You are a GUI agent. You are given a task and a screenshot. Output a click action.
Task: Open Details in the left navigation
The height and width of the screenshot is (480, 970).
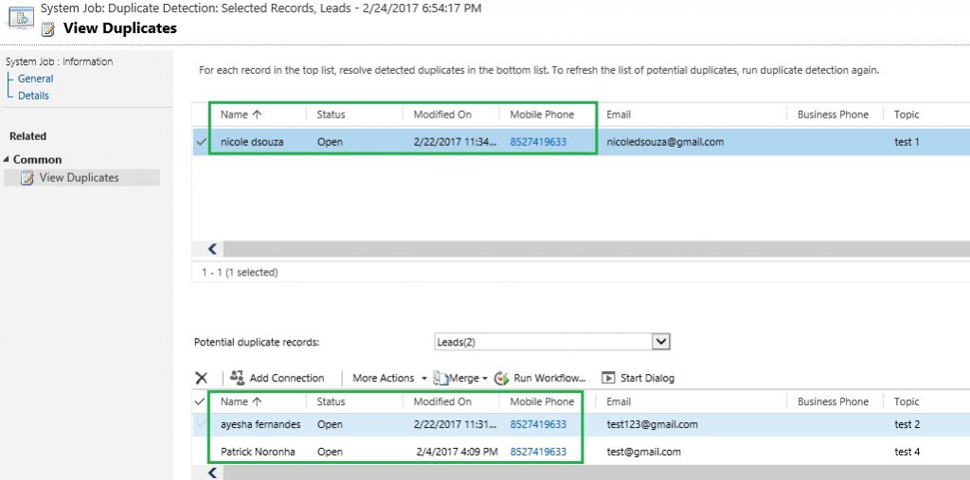click(x=33, y=96)
